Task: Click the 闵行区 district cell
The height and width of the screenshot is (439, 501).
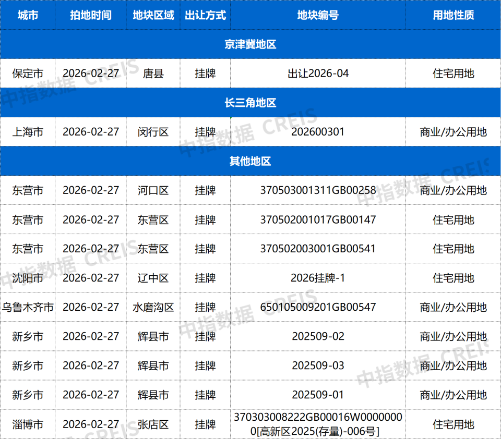Action: click(153, 132)
